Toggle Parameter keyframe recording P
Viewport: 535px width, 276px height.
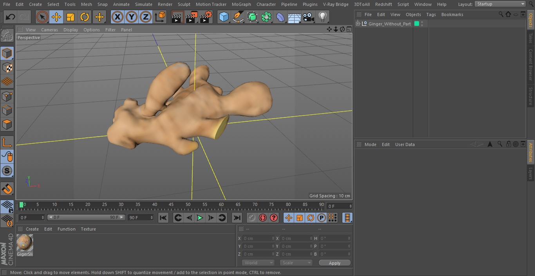tap(322, 218)
